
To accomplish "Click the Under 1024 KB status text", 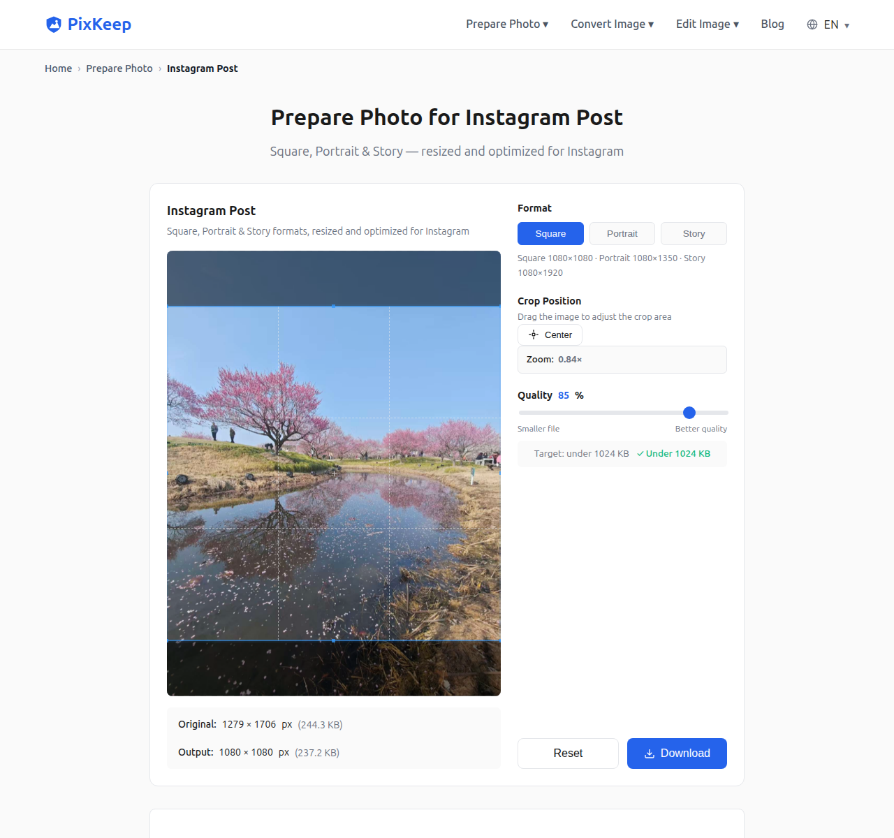I will [674, 454].
